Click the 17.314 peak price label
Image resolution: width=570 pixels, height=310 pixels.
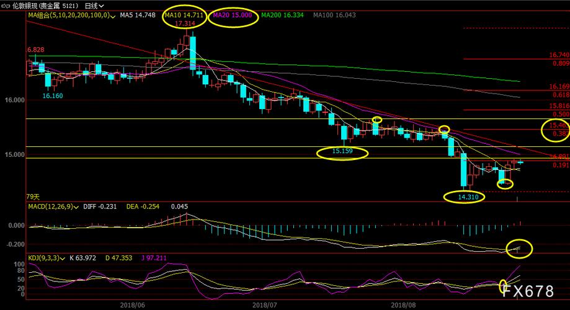click(x=185, y=24)
